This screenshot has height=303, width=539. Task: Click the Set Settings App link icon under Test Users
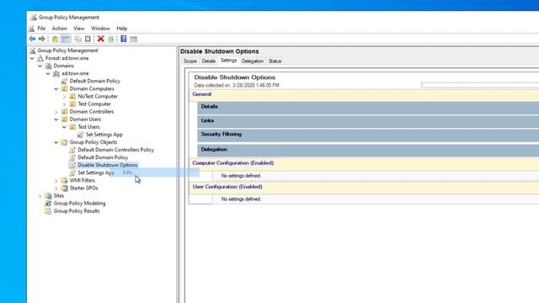[x=81, y=135]
